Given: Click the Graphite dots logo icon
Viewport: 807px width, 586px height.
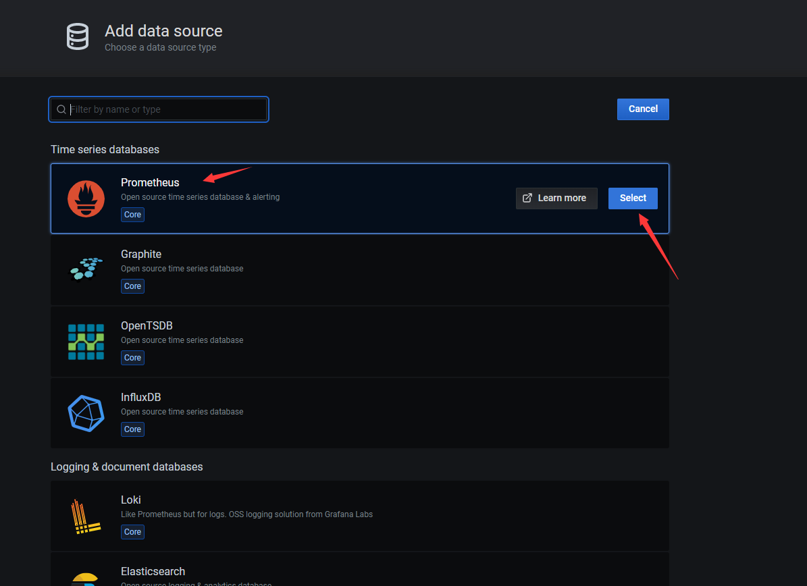Looking at the screenshot, I should [x=86, y=269].
